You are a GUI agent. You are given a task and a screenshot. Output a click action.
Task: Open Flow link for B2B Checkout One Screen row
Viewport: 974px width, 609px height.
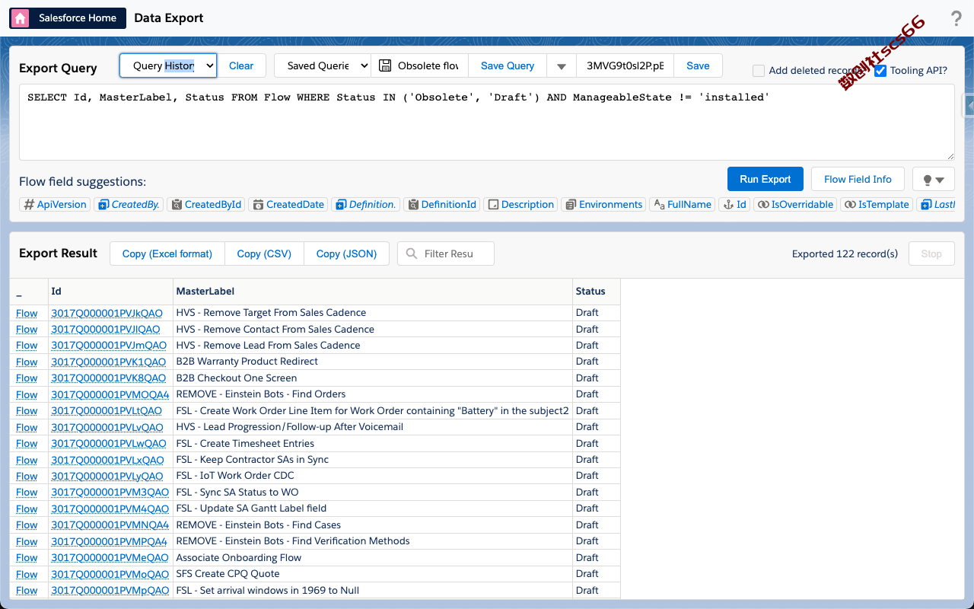[x=27, y=378]
